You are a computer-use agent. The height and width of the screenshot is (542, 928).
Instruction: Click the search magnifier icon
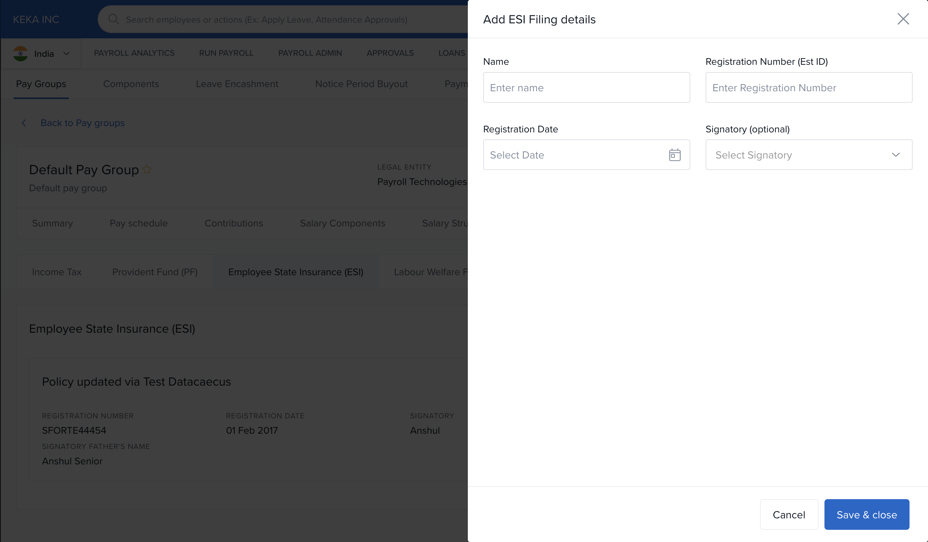(x=113, y=19)
